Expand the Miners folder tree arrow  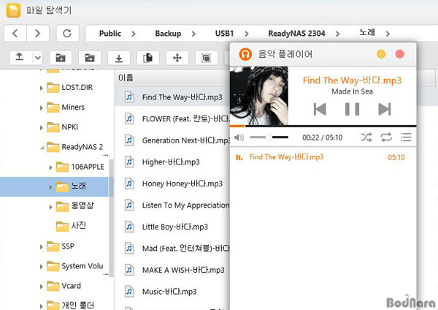[x=42, y=108]
